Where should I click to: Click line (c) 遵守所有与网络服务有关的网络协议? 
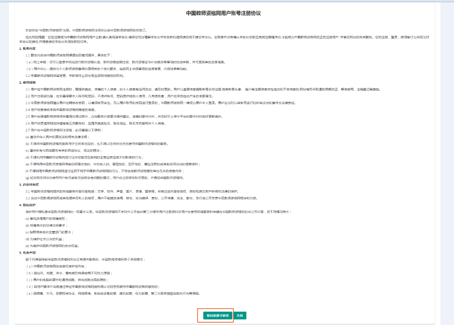click(64, 151)
